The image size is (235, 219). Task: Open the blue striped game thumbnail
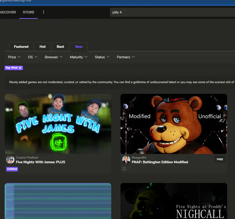[x=58, y=201]
